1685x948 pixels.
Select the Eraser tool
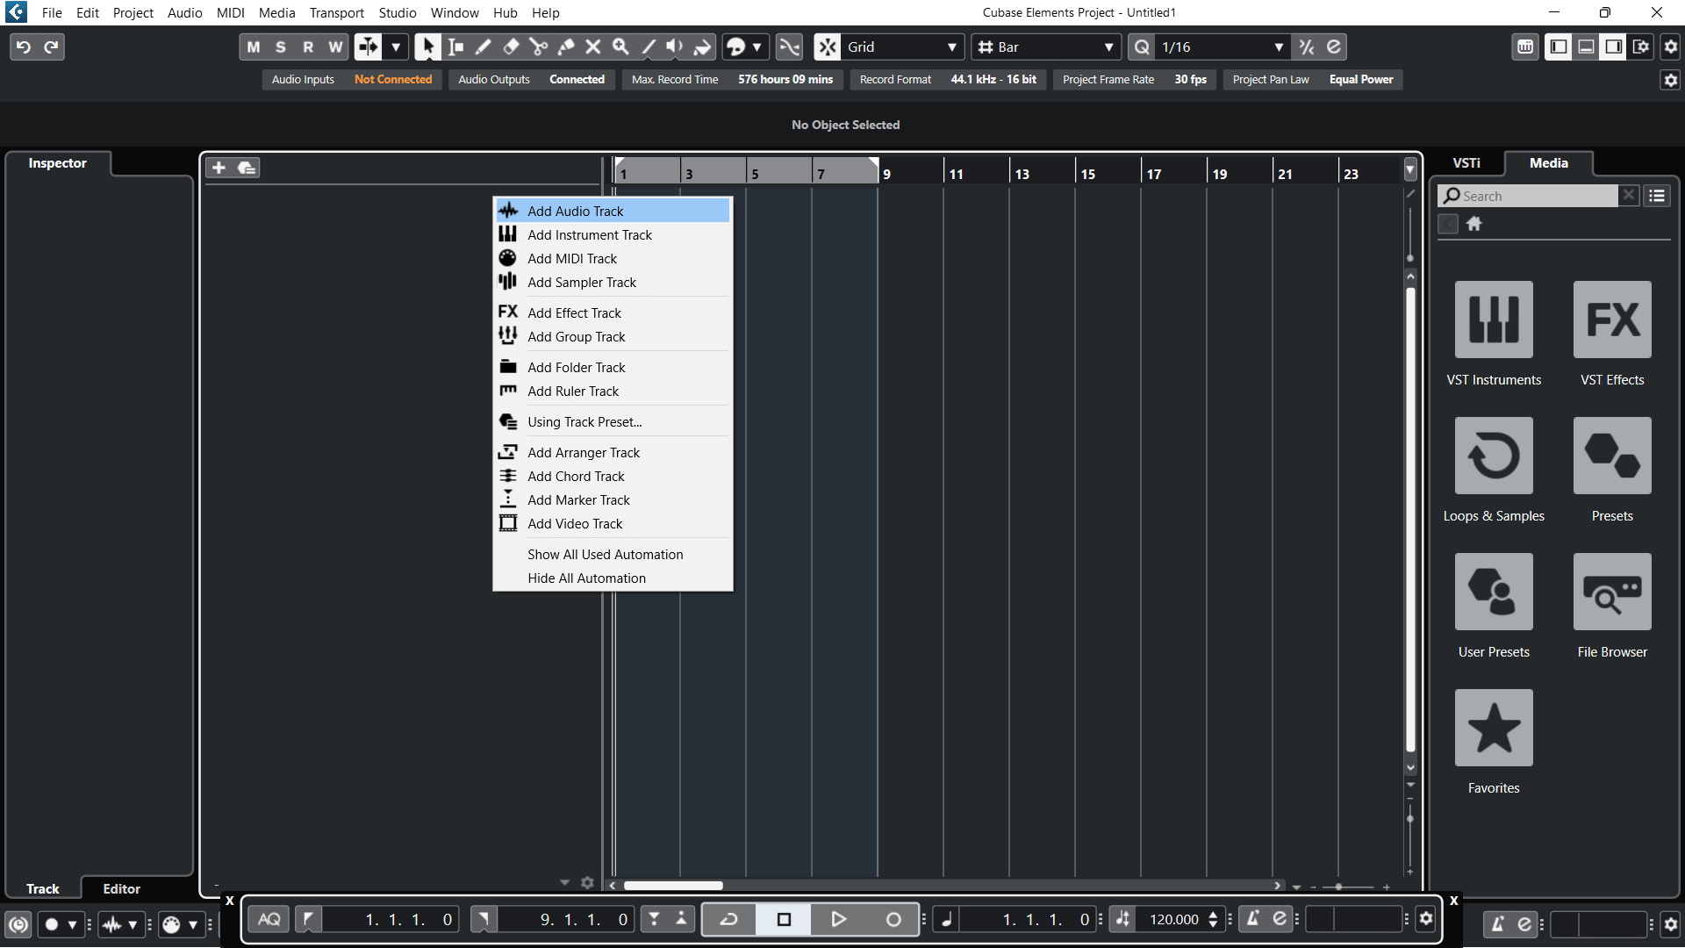tap(512, 47)
